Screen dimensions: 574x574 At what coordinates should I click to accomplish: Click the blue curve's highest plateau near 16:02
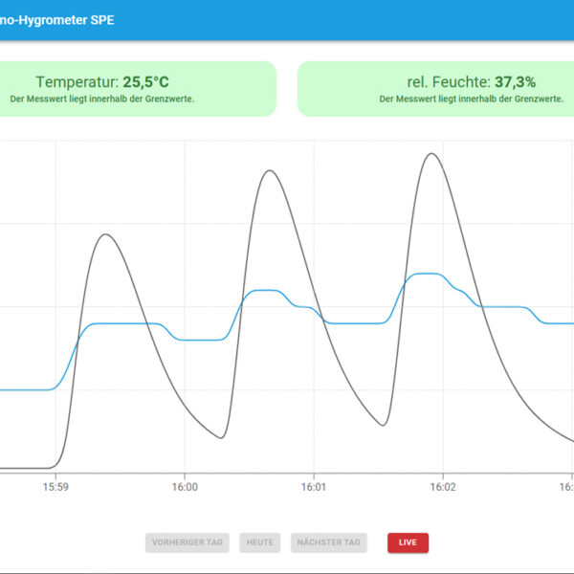tap(427, 274)
